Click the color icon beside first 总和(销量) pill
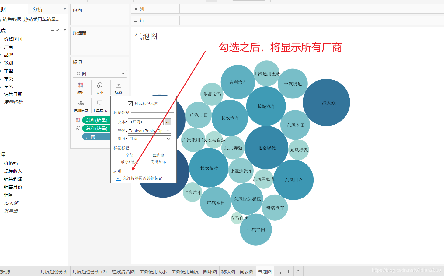444x276 pixels. (78, 120)
